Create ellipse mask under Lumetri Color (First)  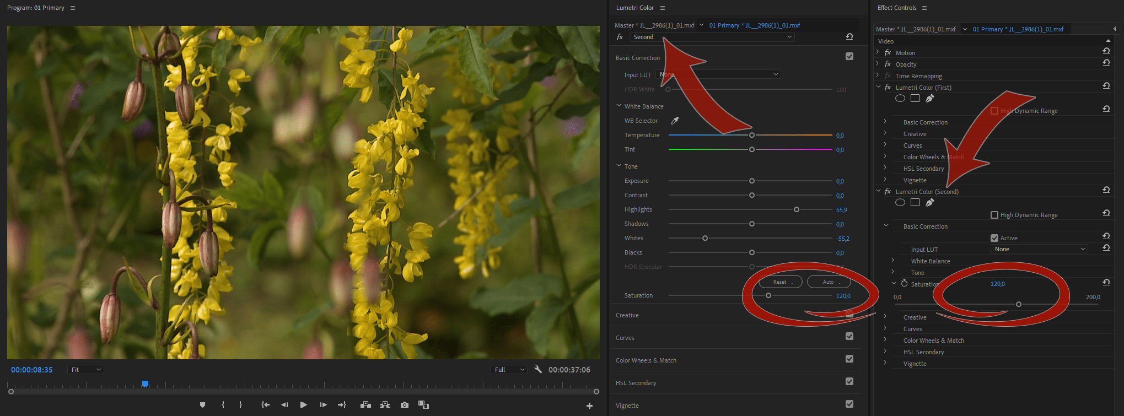pyautogui.click(x=900, y=99)
